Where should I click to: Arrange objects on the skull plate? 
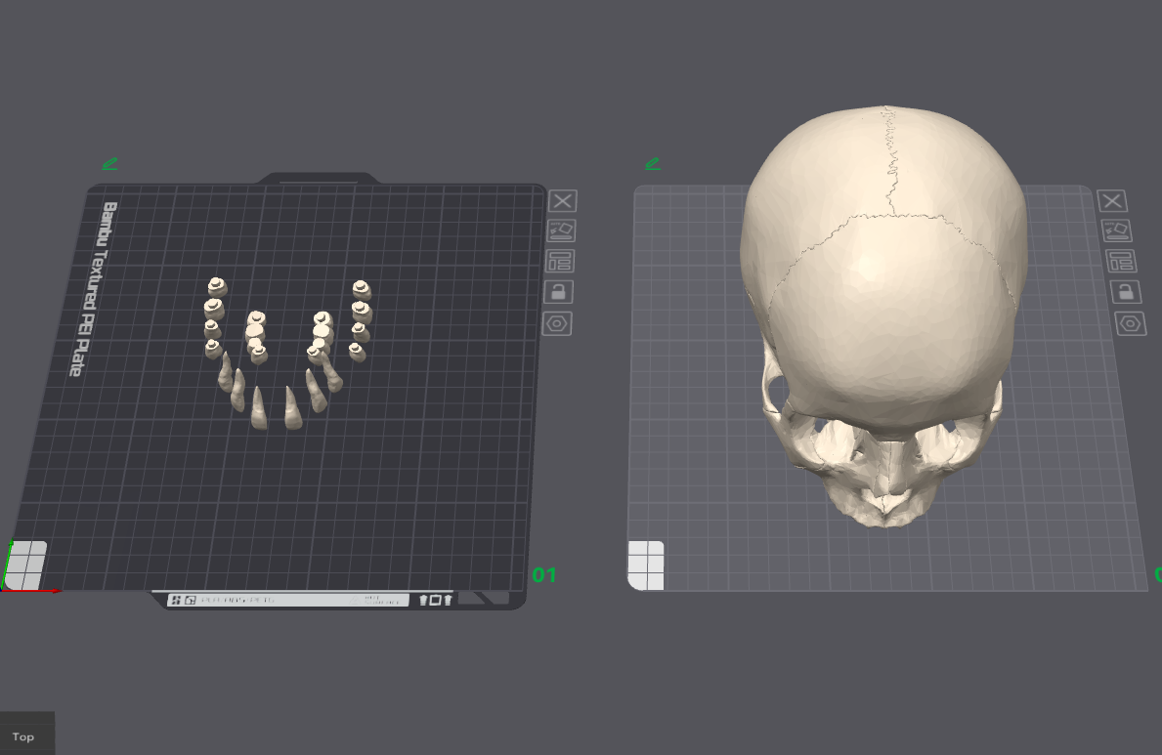click(1121, 262)
